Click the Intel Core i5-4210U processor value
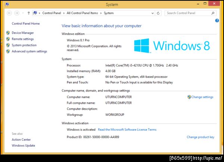This screenshot has width=224, height=162. pos(142,65)
